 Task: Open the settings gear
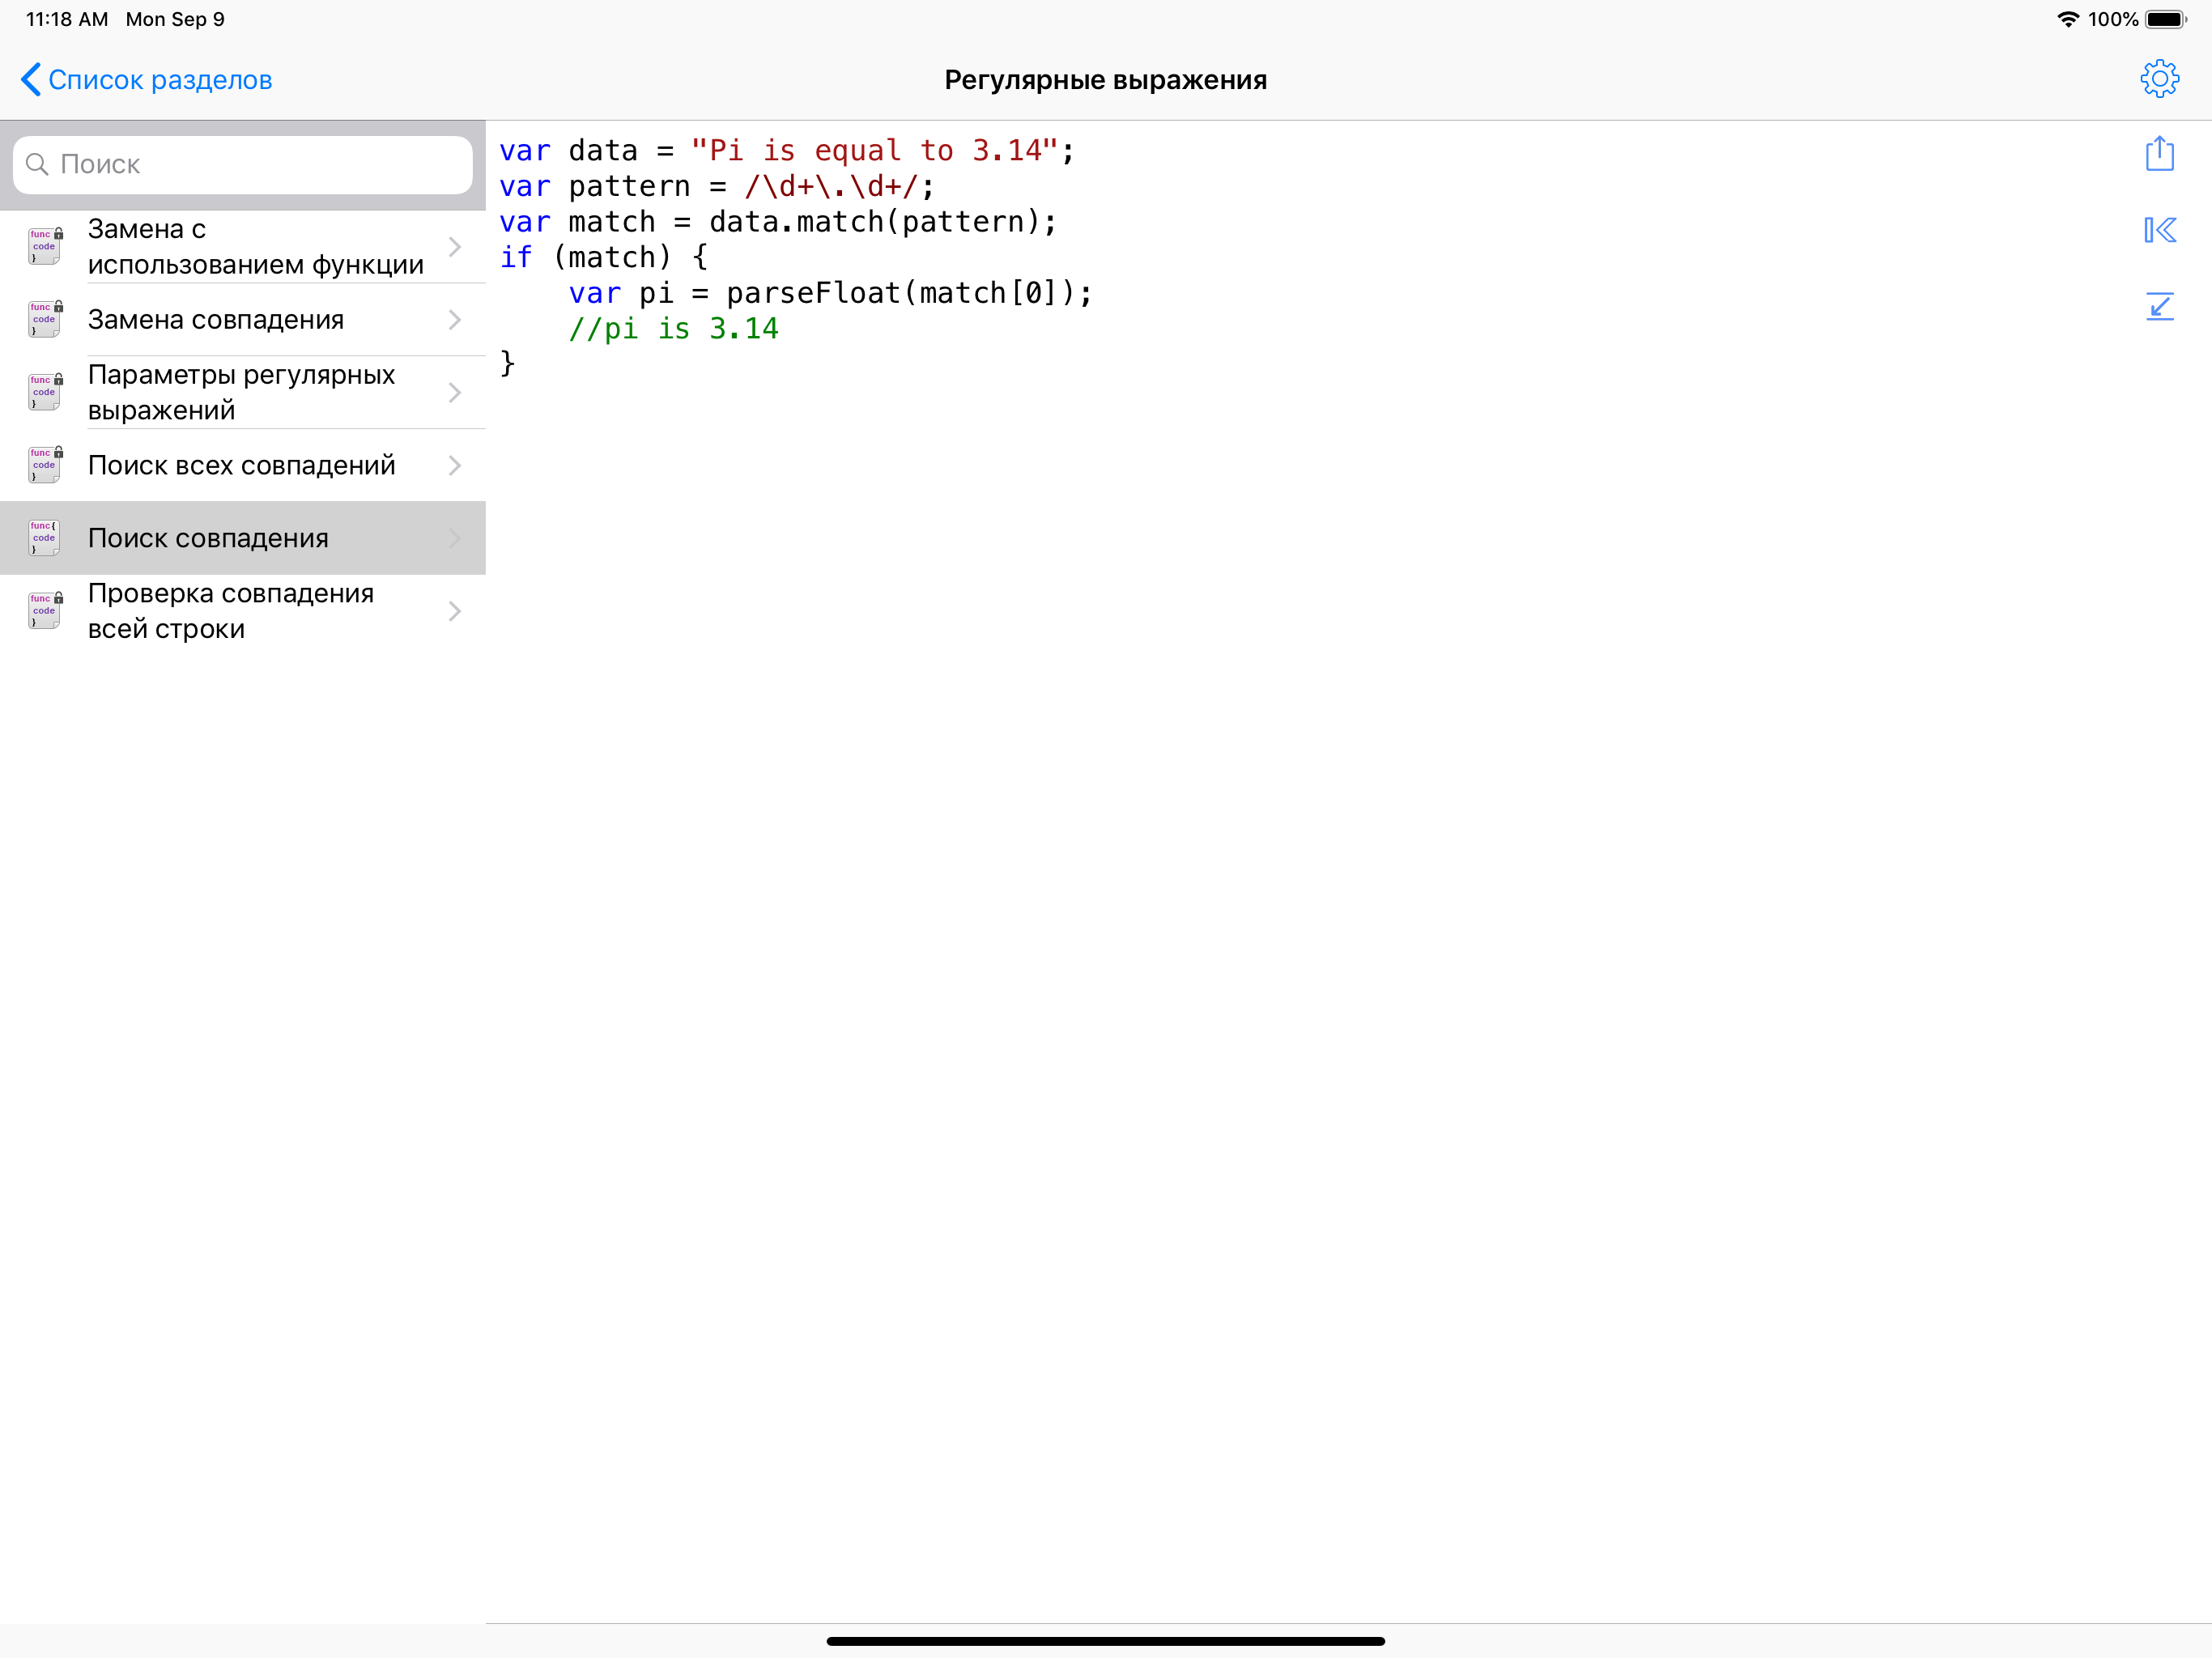pos(2160,79)
